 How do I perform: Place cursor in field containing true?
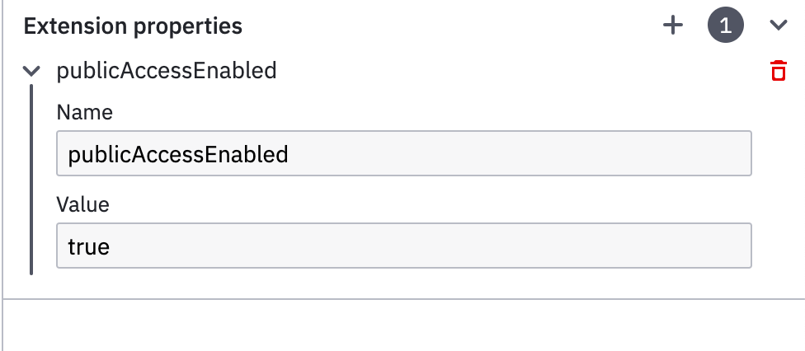coord(403,246)
